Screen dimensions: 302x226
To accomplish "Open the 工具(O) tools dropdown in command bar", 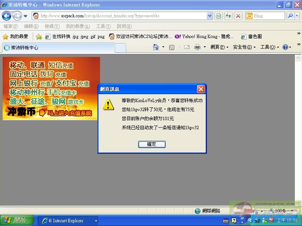I will click(270, 47).
